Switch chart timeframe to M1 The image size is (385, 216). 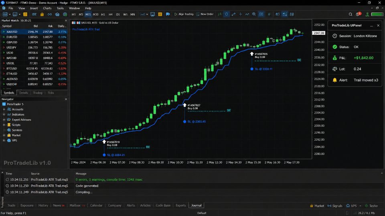pos(73,14)
